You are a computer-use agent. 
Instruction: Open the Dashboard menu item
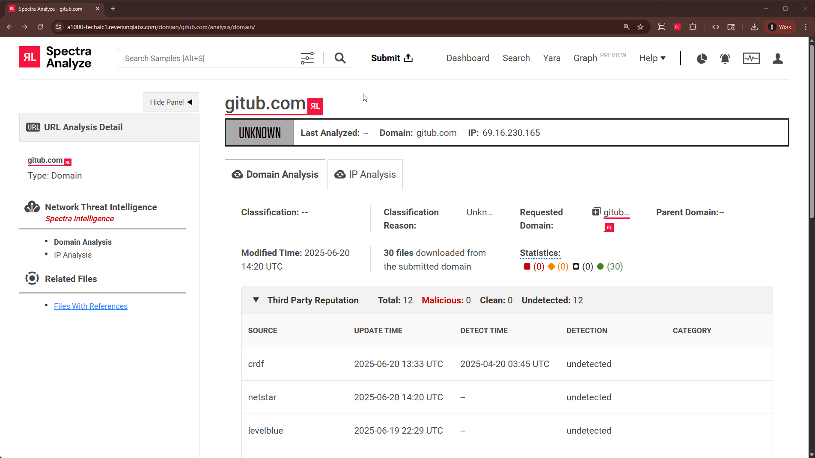468,58
